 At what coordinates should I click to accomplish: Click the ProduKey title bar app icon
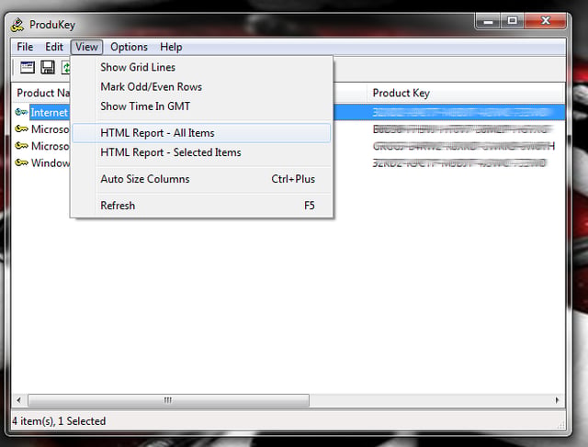click(17, 25)
